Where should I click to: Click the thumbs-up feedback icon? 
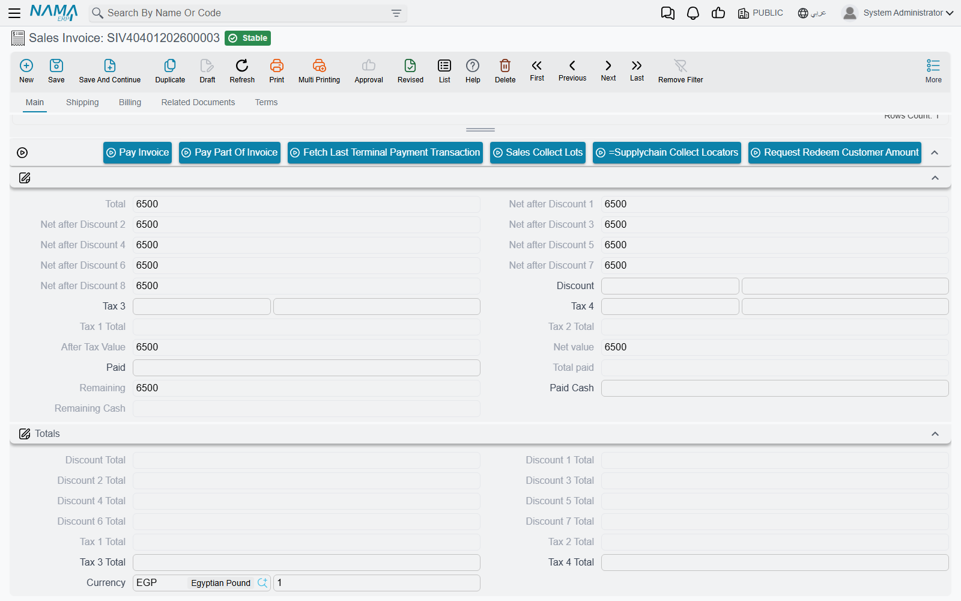[718, 13]
